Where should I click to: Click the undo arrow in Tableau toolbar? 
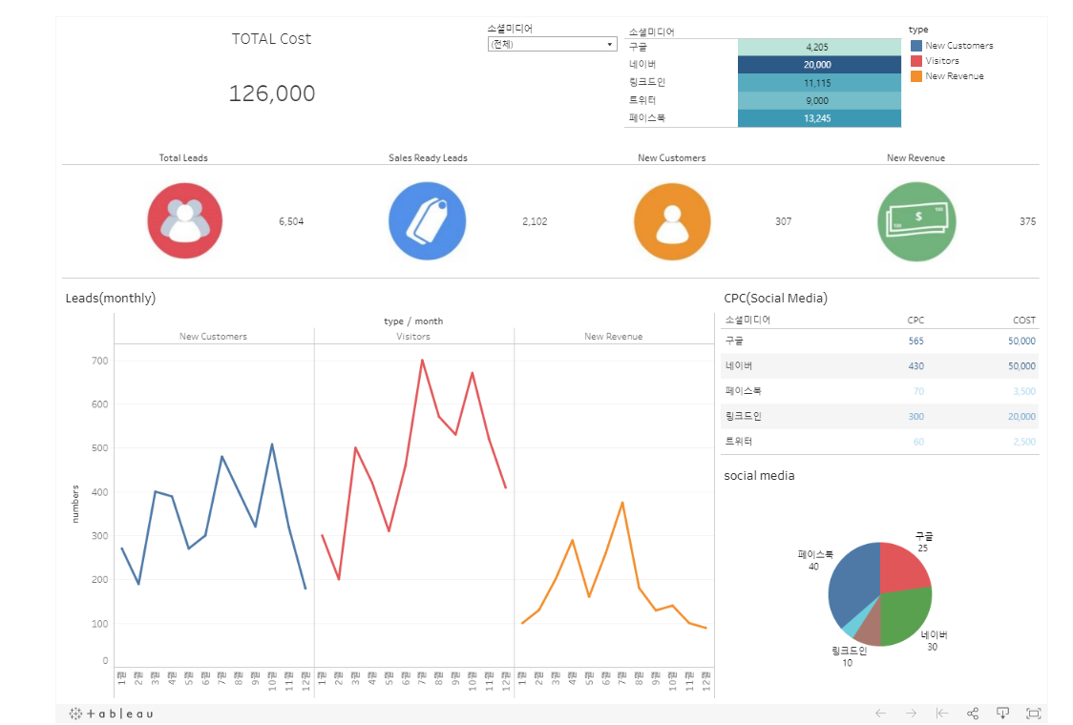coord(881,714)
